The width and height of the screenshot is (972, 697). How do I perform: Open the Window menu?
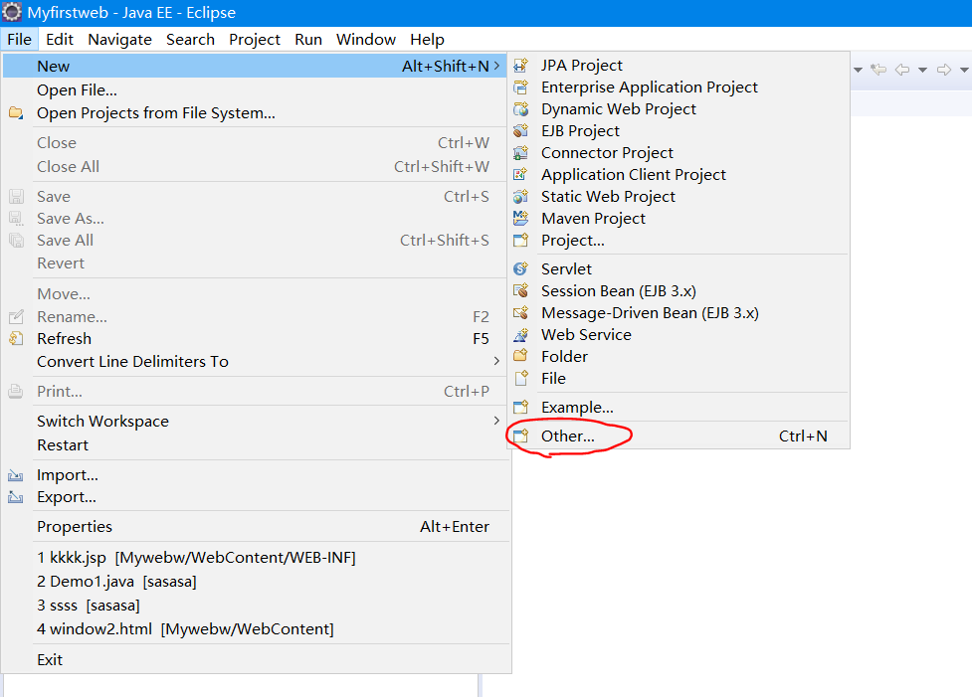(366, 39)
